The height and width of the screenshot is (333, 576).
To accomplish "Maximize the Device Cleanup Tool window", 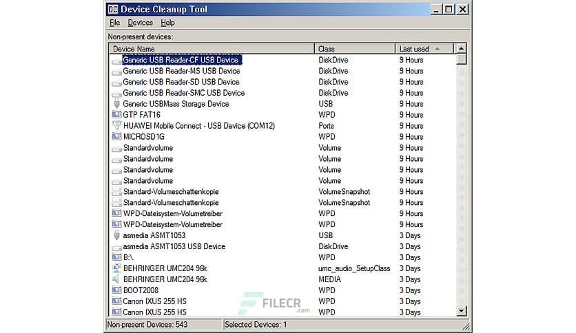I will pos(449,9).
